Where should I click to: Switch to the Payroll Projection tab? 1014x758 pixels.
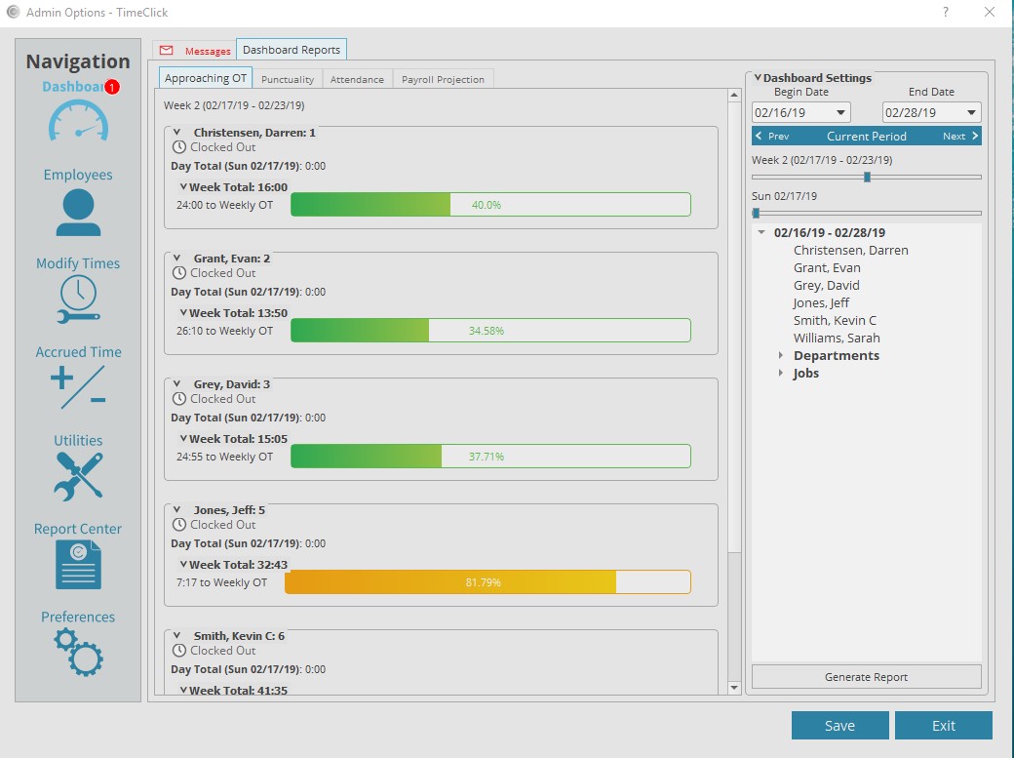pyautogui.click(x=443, y=79)
